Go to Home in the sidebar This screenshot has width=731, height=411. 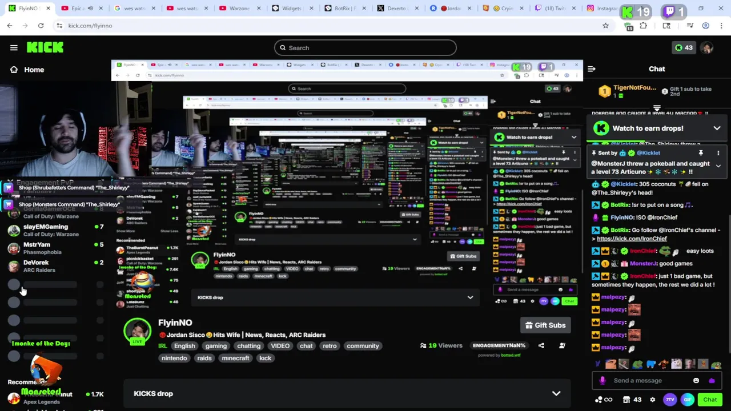pyautogui.click(x=27, y=70)
